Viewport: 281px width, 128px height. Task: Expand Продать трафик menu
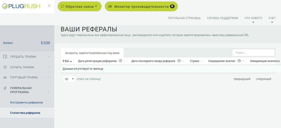[27, 57]
